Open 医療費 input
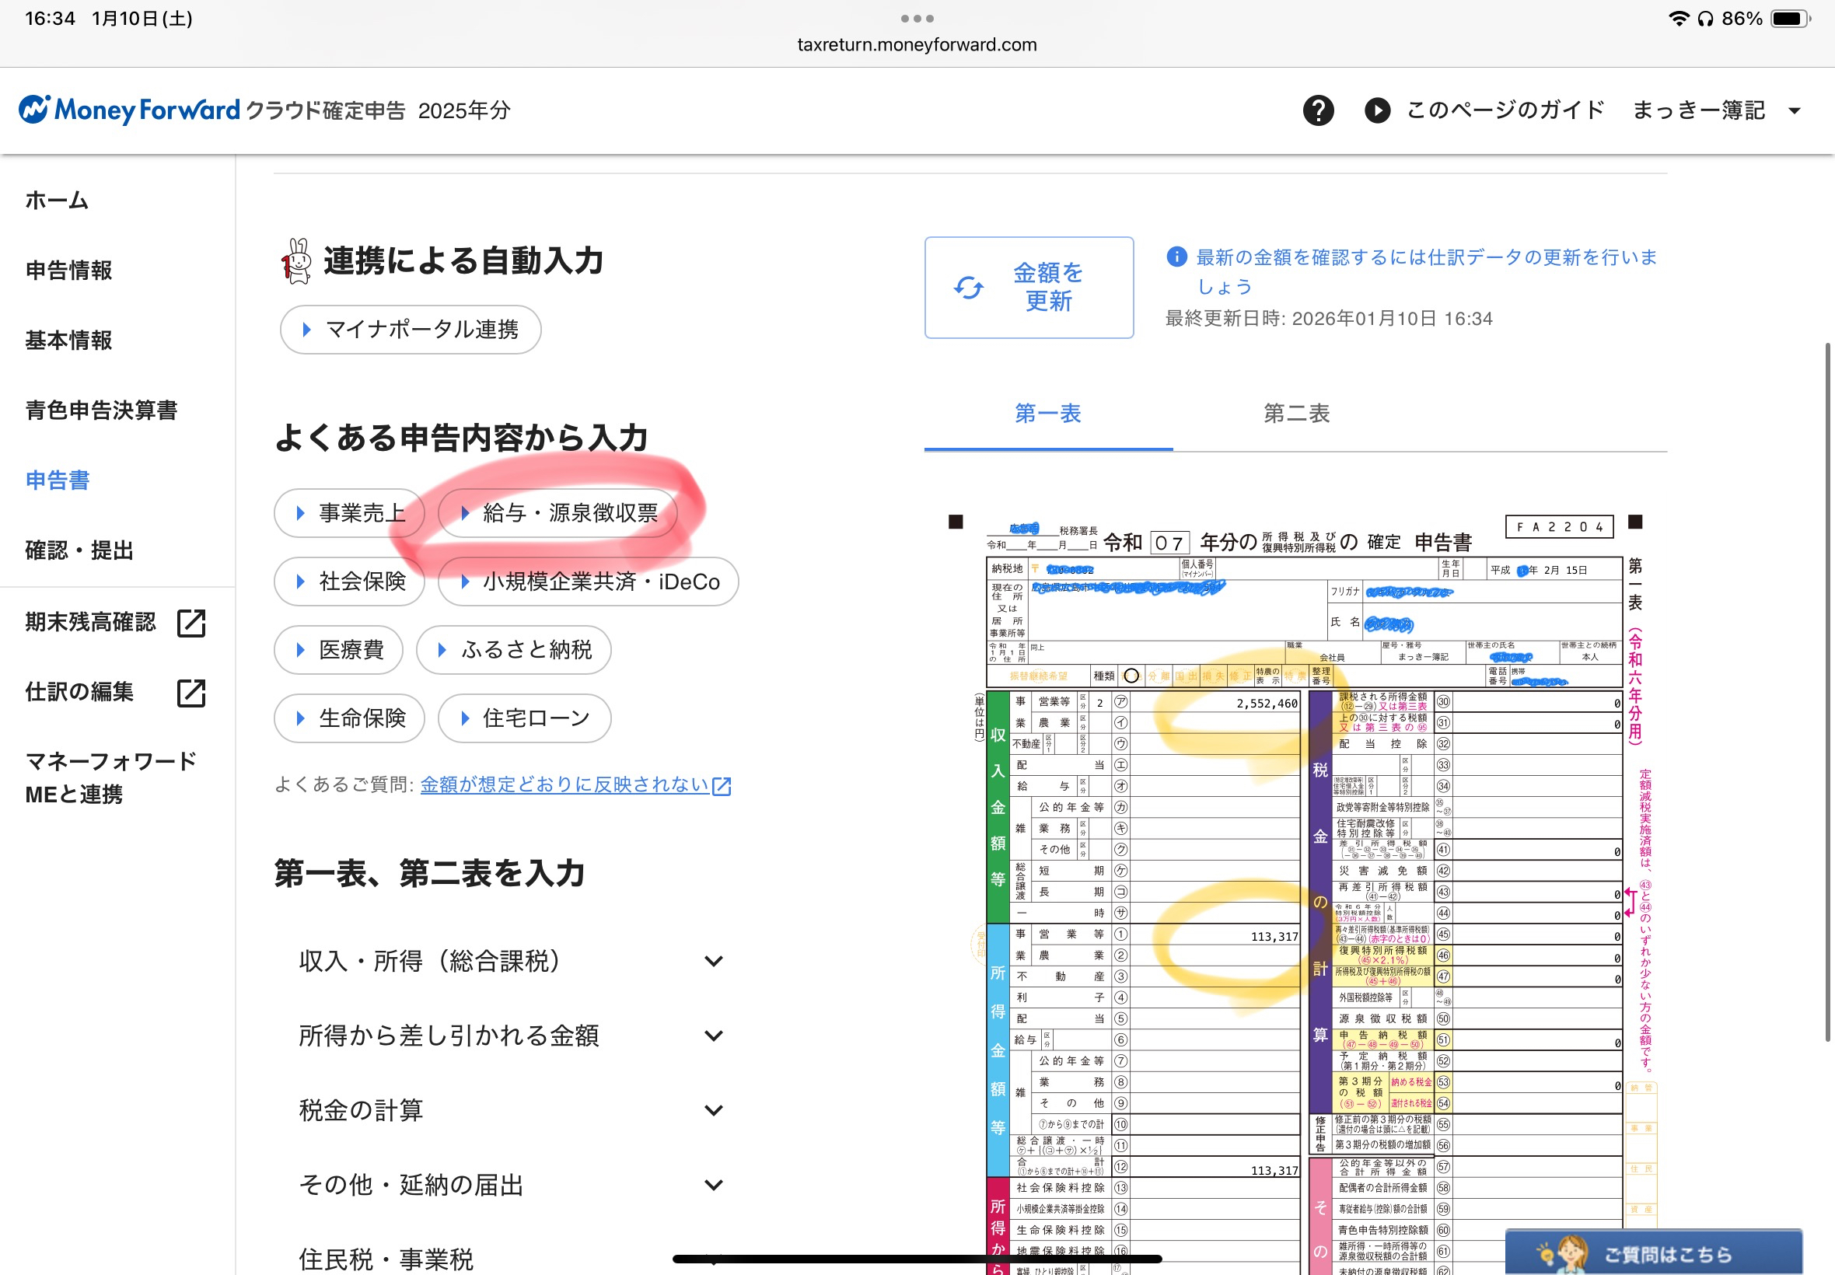Screen dimensions: 1835x1275 pyautogui.click(x=339, y=650)
